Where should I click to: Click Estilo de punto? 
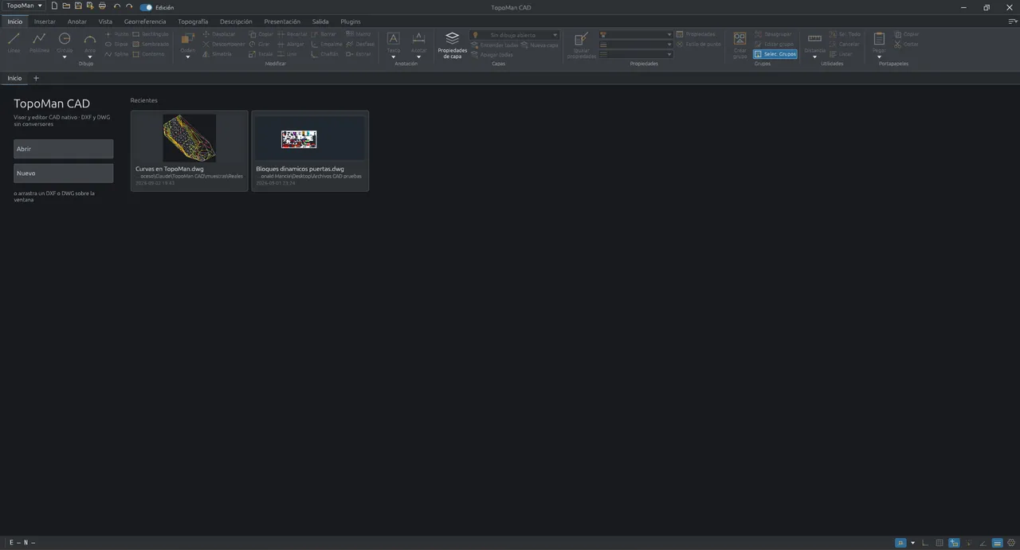pyautogui.click(x=698, y=44)
